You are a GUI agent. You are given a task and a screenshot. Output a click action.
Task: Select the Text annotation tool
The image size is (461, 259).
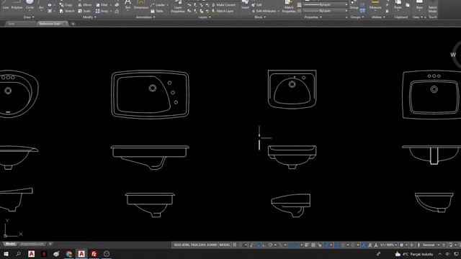point(127,5)
